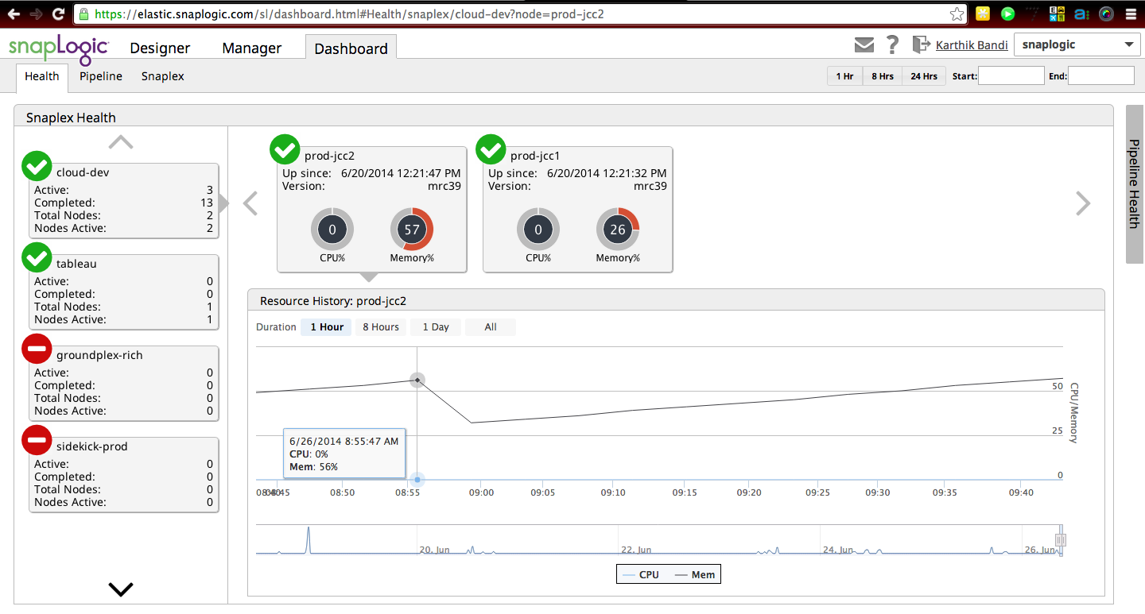Switch to the Snaplex sub-tab
Image resolution: width=1145 pixels, height=614 pixels.
click(x=163, y=77)
